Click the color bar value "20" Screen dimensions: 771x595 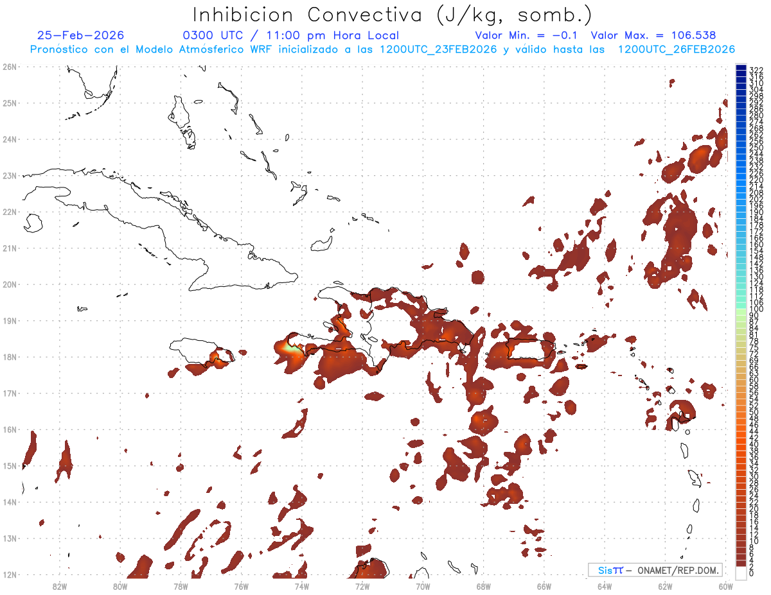tap(754, 508)
